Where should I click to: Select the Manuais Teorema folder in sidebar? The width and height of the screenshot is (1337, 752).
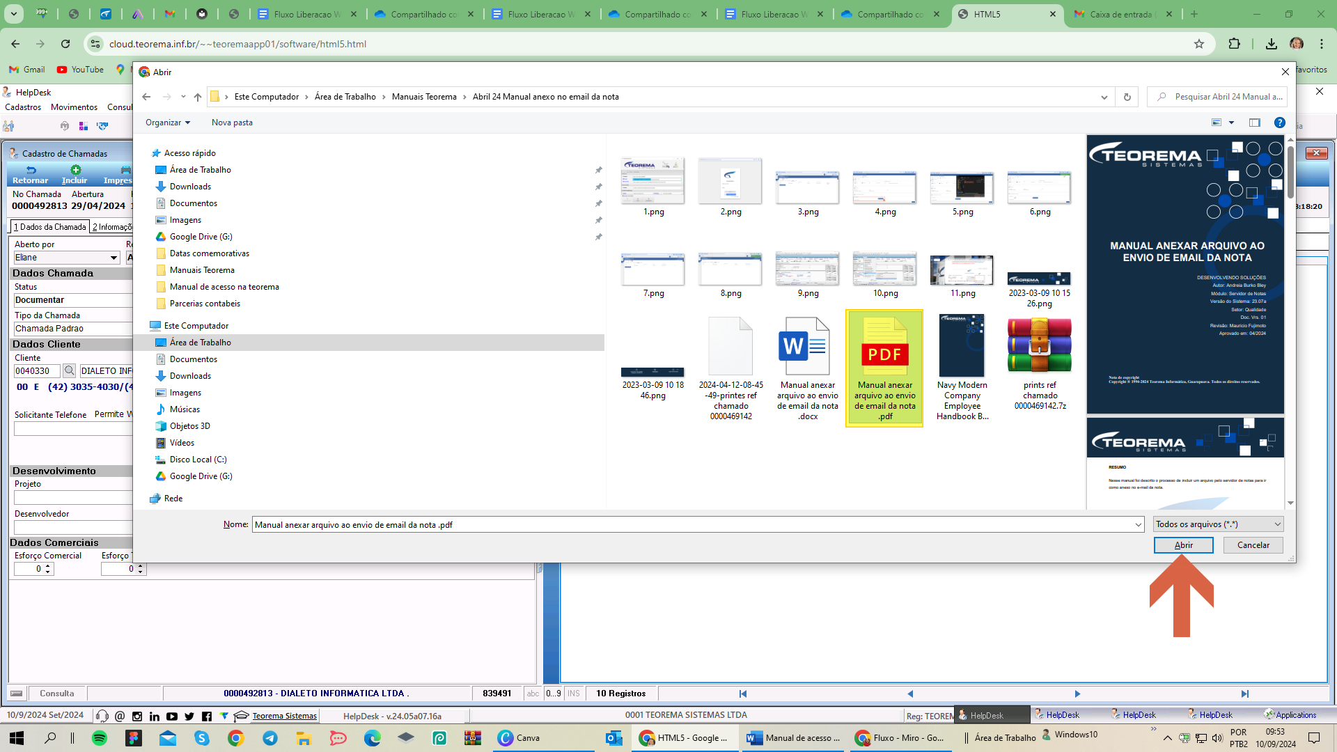click(202, 270)
